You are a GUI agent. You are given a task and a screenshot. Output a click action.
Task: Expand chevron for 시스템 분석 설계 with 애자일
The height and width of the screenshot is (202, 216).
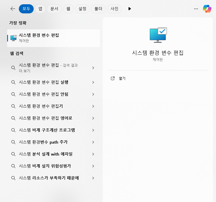[93, 154]
